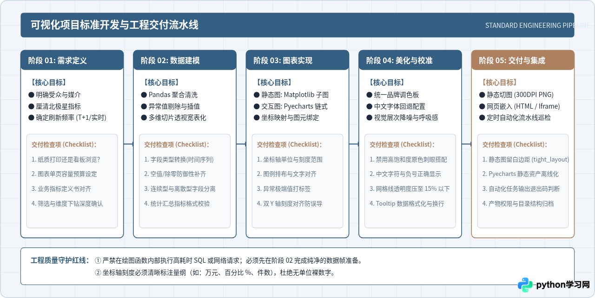Click checklist item 4. 统计汇总指标格式校验

[177, 204]
